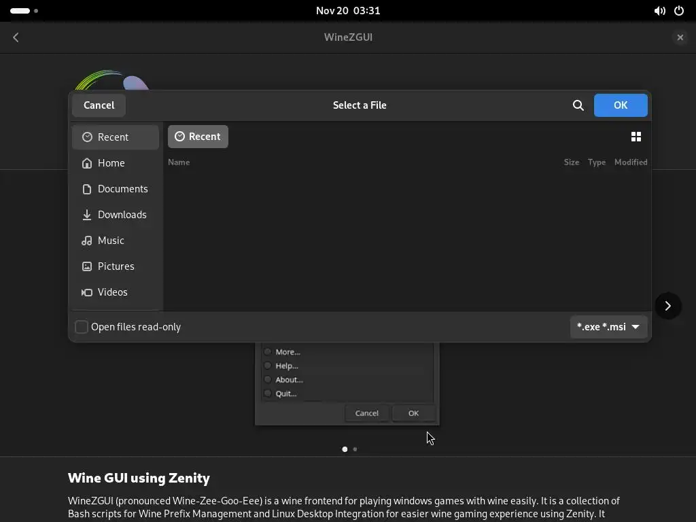Screen dimensions: 696x522
Task: Open Music folder in sidebar
Action: coord(116,240)
